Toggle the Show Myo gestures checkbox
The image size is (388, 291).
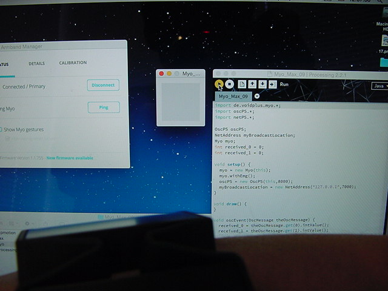(x=1, y=129)
